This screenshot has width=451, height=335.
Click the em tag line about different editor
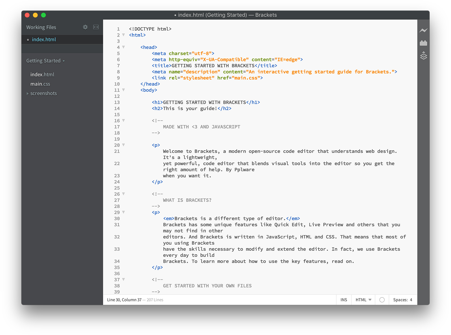coord(231,219)
